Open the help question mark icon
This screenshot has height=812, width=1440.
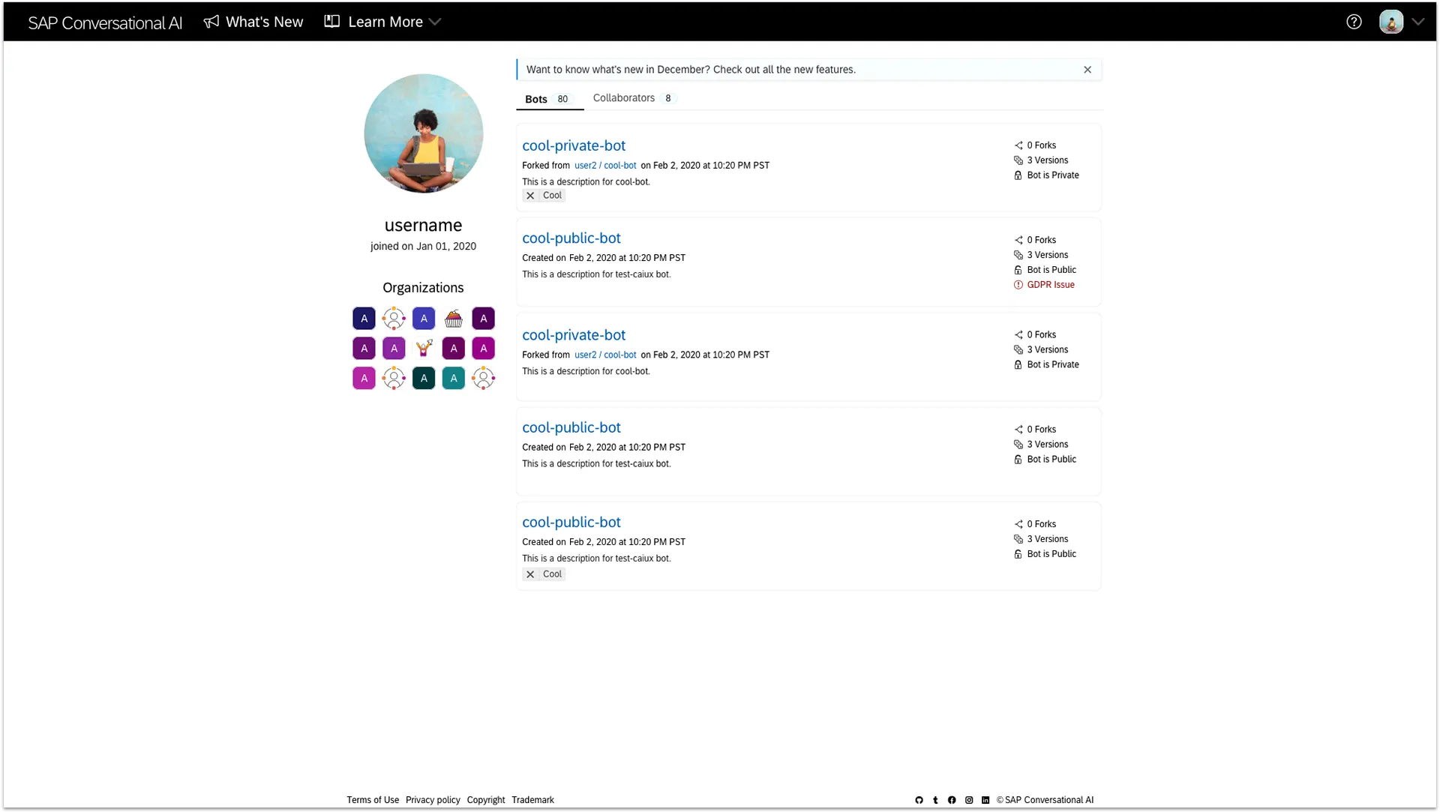(1354, 22)
